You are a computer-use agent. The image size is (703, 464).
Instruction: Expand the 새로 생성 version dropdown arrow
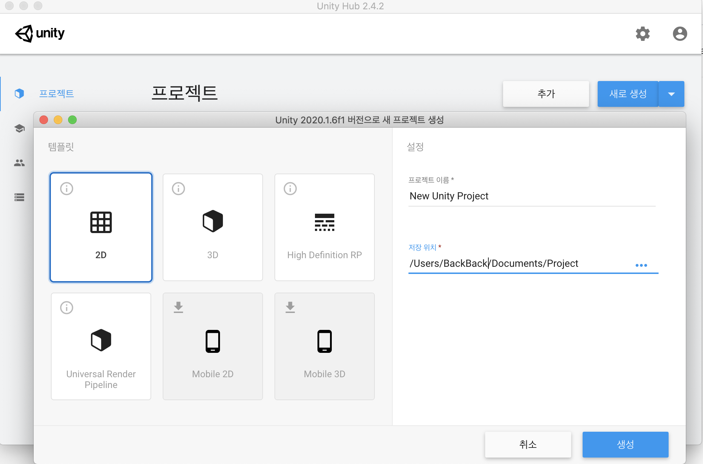[x=671, y=94]
